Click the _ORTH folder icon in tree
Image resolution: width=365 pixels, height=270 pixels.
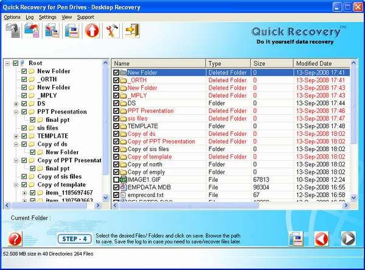pyautogui.click(x=32, y=79)
